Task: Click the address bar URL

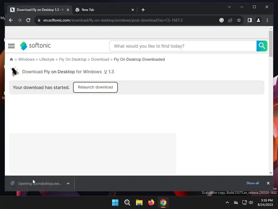Action: pos(113,20)
